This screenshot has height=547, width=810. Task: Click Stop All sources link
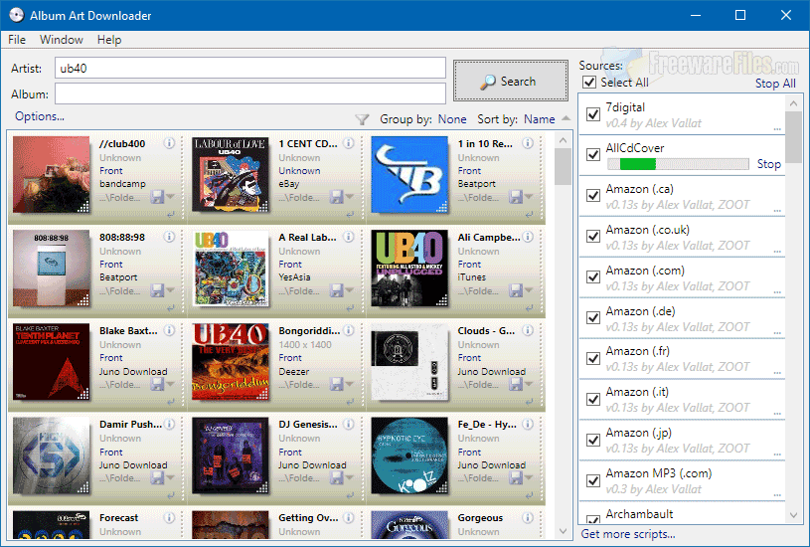tap(775, 84)
